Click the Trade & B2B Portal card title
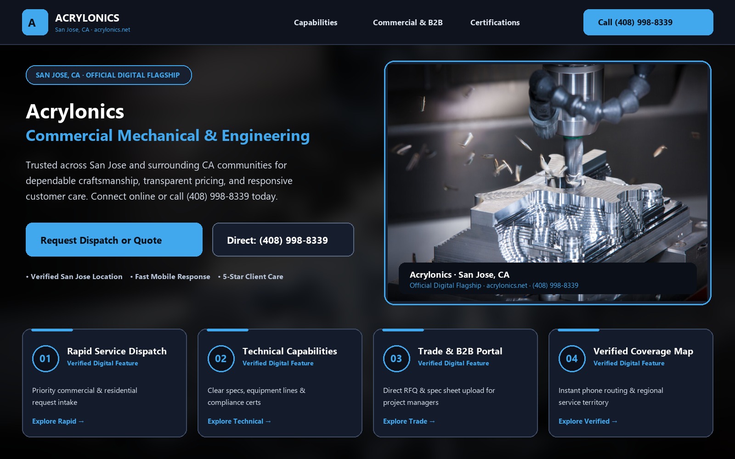 (460, 351)
